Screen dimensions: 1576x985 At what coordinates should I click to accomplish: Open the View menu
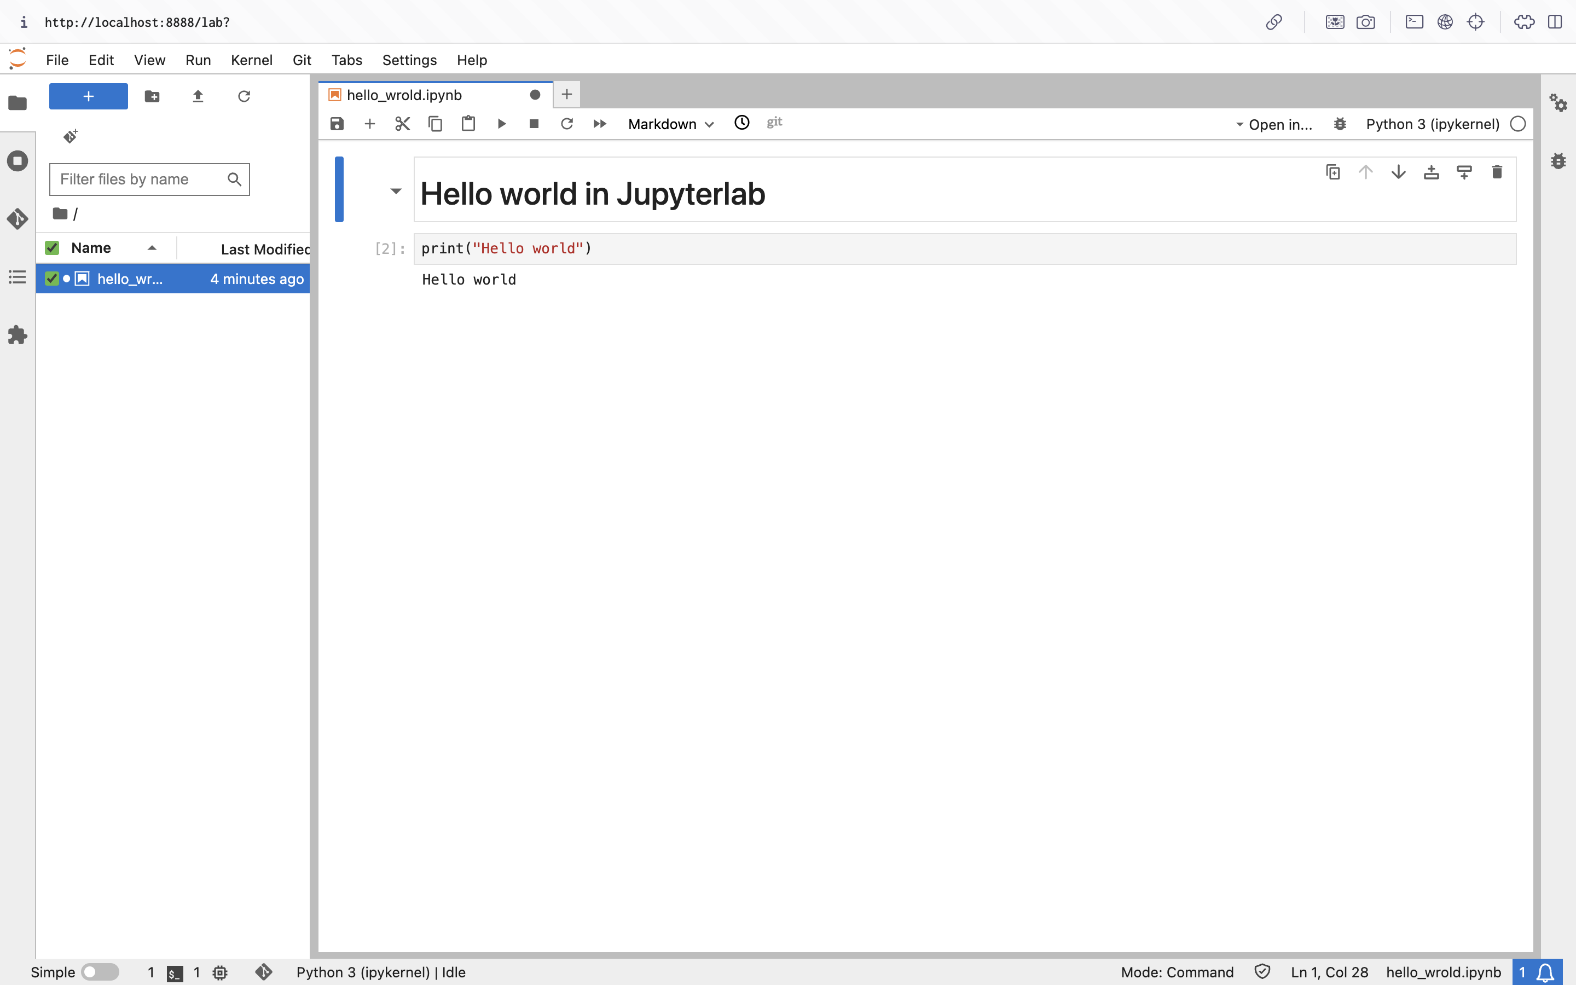149,60
